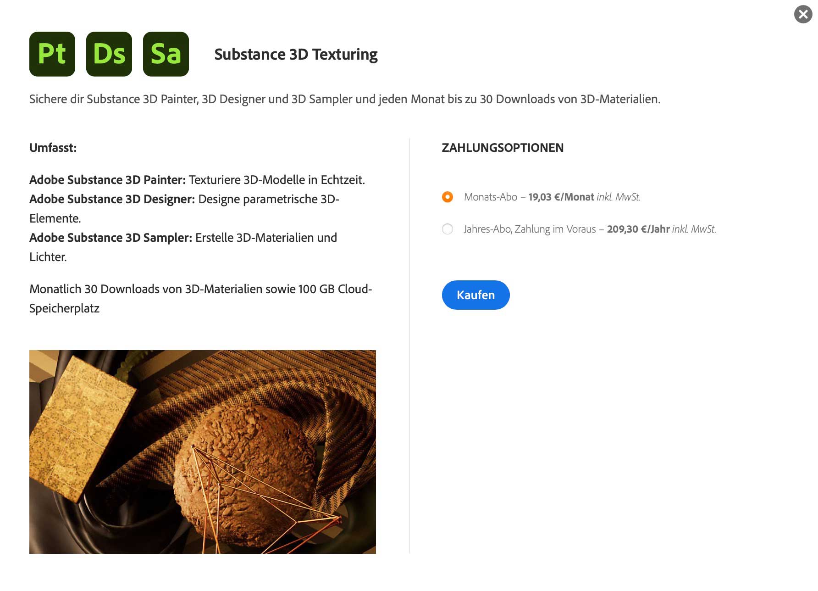Click the Substance 3D Painter (Pt) icon
818x591 pixels.
[x=52, y=54]
